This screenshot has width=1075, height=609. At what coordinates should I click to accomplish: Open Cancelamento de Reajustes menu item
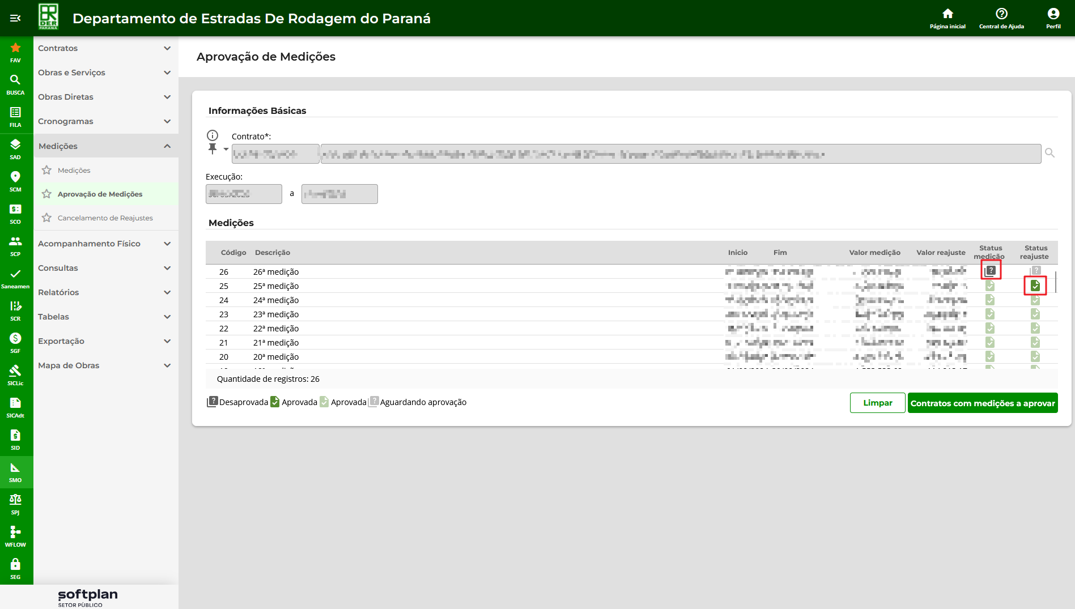pyautogui.click(x=105, y=218)
